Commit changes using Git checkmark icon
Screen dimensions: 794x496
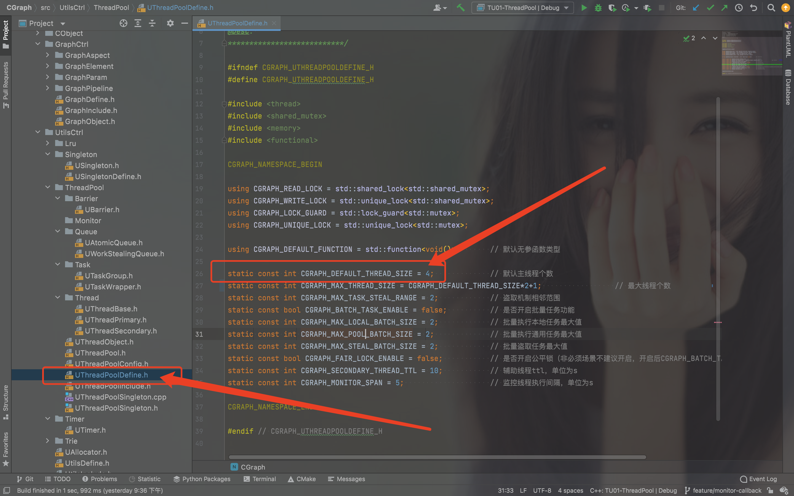tap(710, 7)
